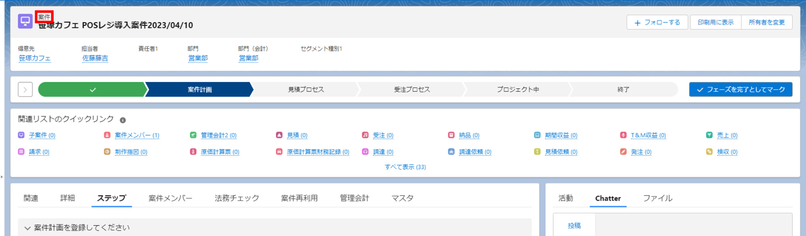The width and height of the screenshot is (806, 236).
Task: Select the 見積プロセス path stage
Action: [x=306, y=90]
